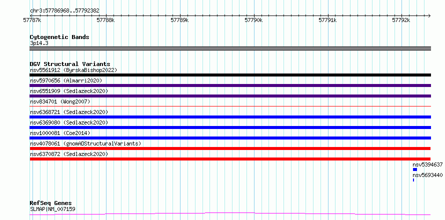Click the purple nsv6551909 variant bar
Screen dimensions: 445x220
pos(230,96)
